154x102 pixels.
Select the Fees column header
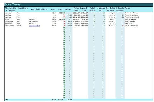[53, 9]
